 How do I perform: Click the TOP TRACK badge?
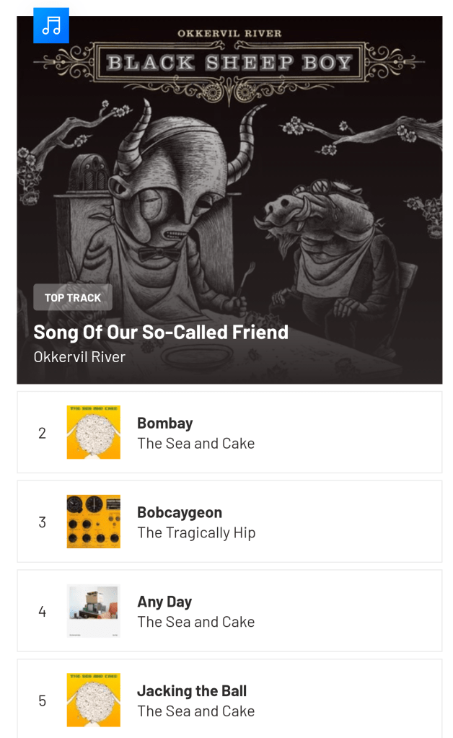click(73, 297)
